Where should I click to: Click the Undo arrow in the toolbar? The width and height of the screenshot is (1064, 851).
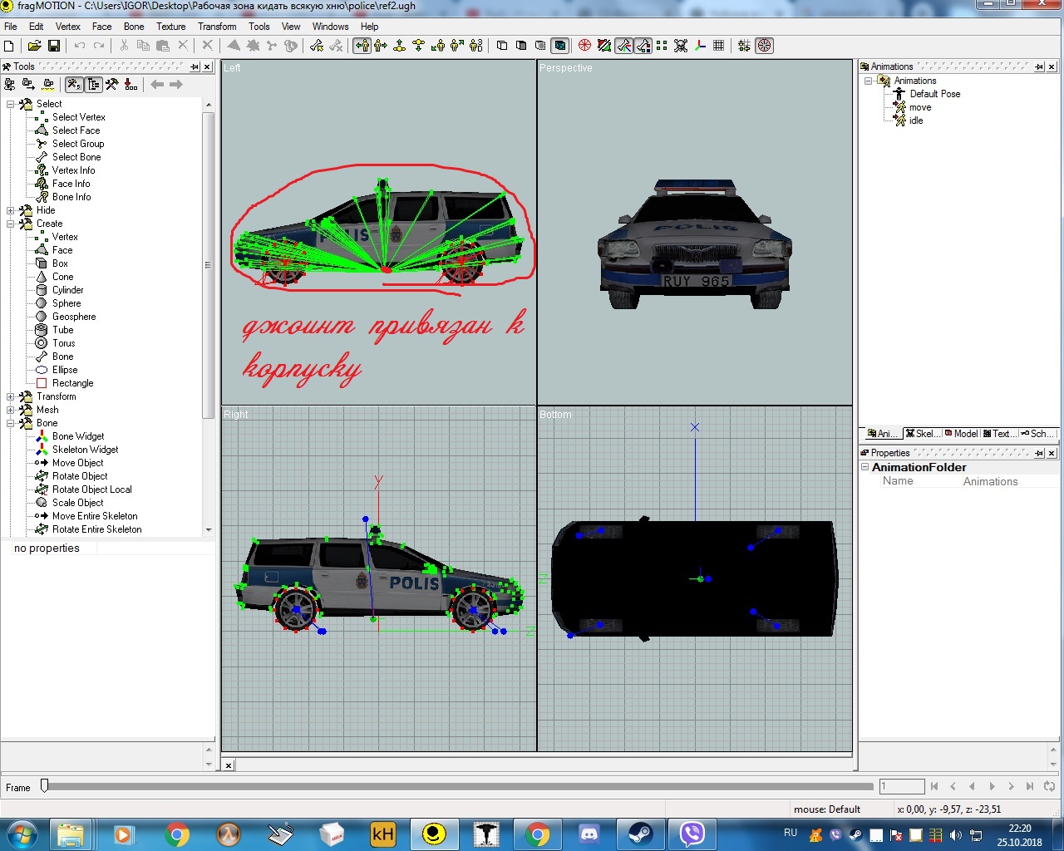tap(80, 46)
